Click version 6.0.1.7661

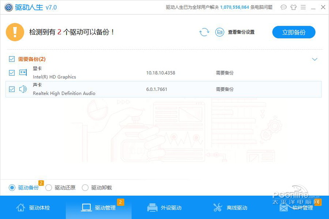click(x=157, y=90)
